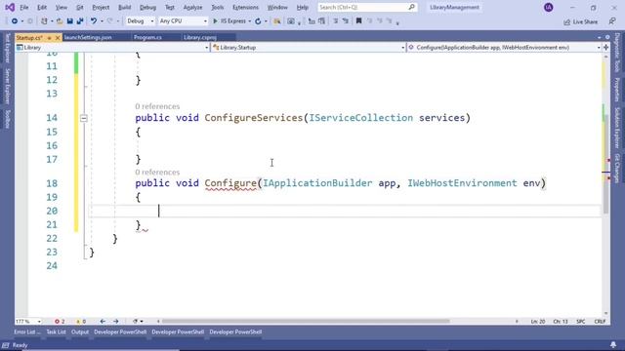The width and height of the screenshot is (625, 351).
Task: Click the browser refresh toolbar icon
Action: (258, 21)
